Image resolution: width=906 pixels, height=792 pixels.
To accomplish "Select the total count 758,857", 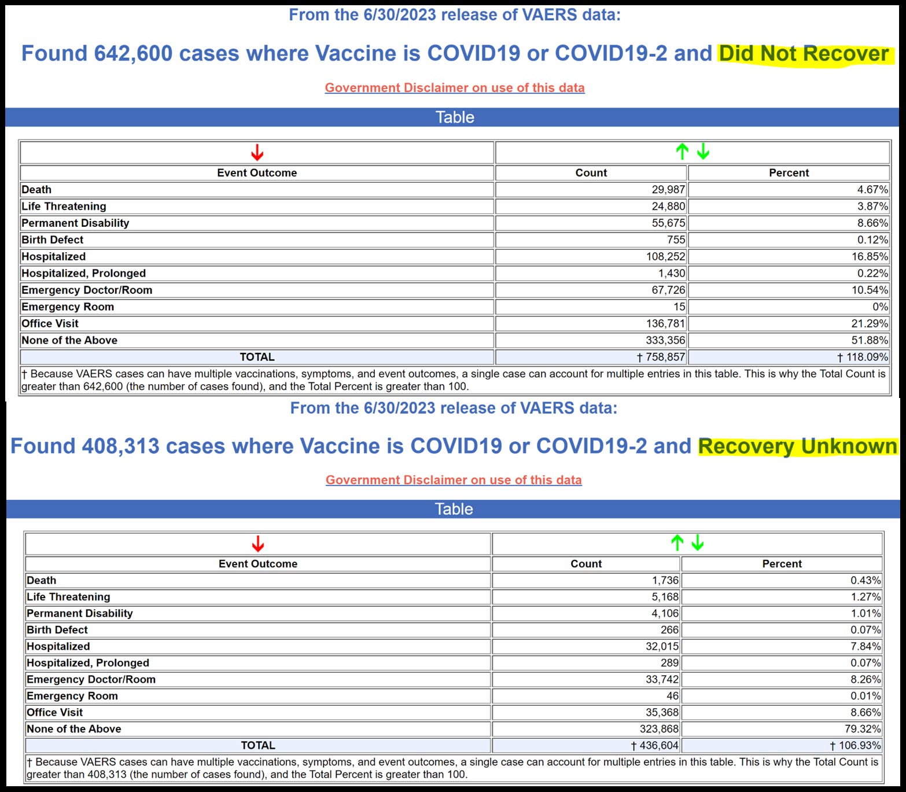I will pos(661,357).
